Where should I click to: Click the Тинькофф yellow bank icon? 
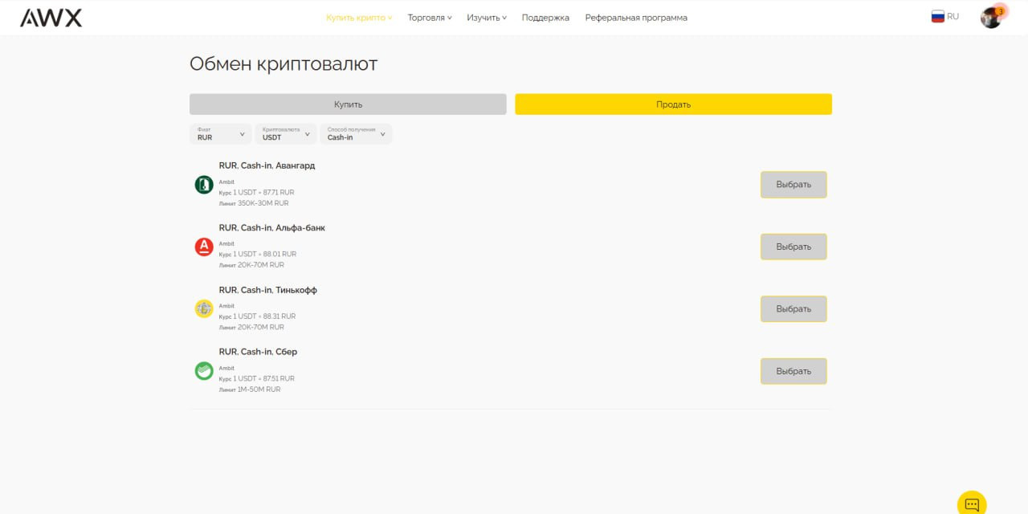204,308
